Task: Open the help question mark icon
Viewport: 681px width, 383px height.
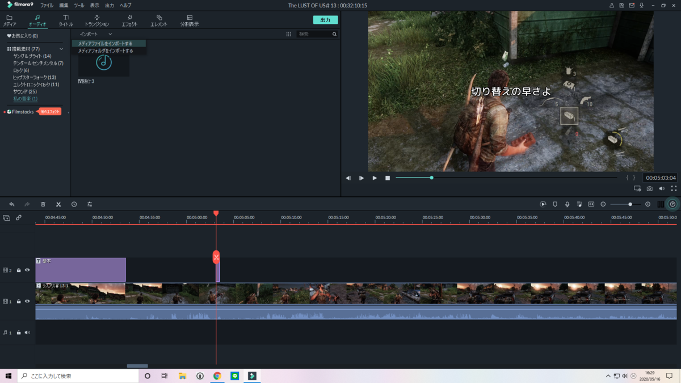Action: click(672, 204)
